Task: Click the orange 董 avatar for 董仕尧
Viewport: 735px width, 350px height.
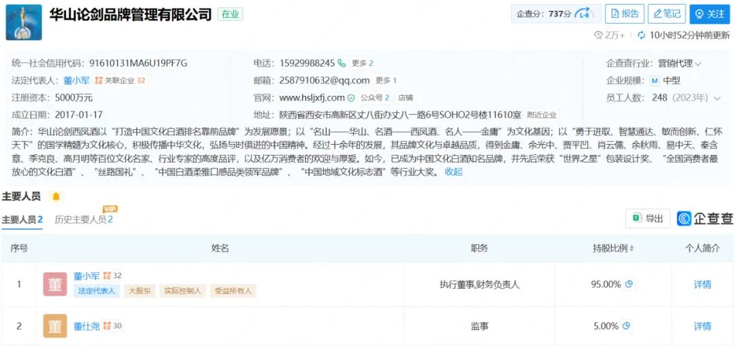Action: 55,326
